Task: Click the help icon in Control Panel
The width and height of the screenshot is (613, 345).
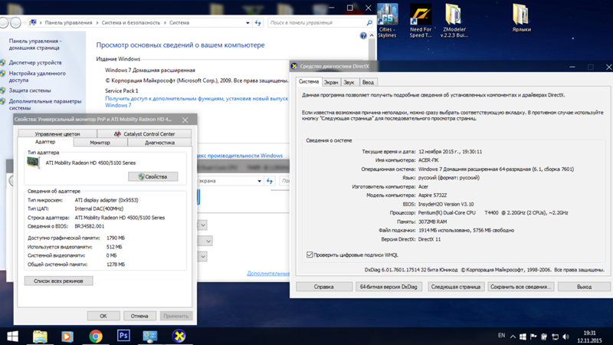Action: click(x=363, y=35)
